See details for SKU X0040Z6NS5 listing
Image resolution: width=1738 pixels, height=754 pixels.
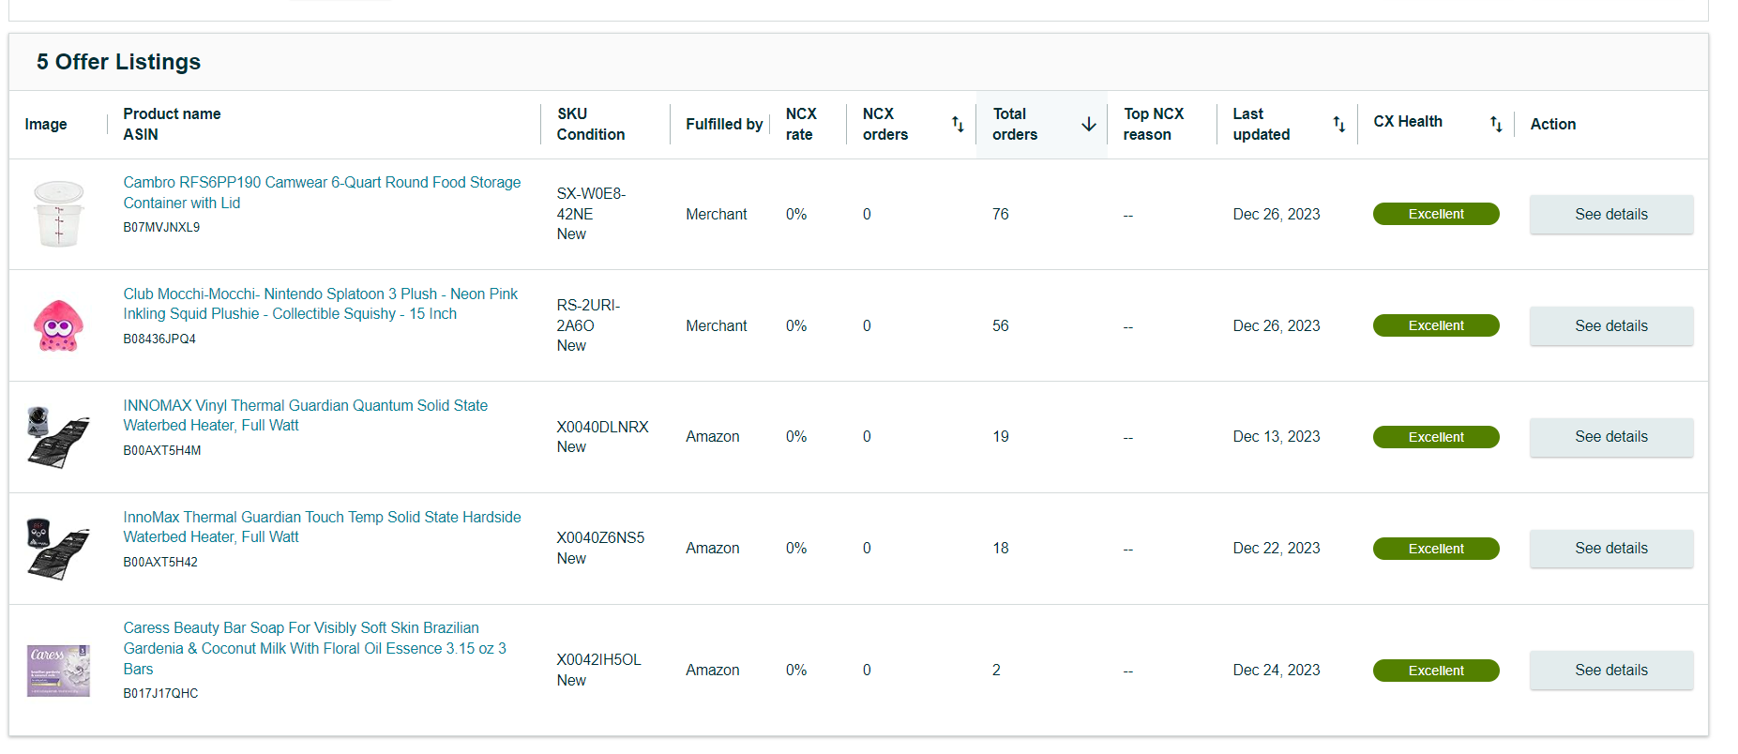click(x=1611, y=549)
